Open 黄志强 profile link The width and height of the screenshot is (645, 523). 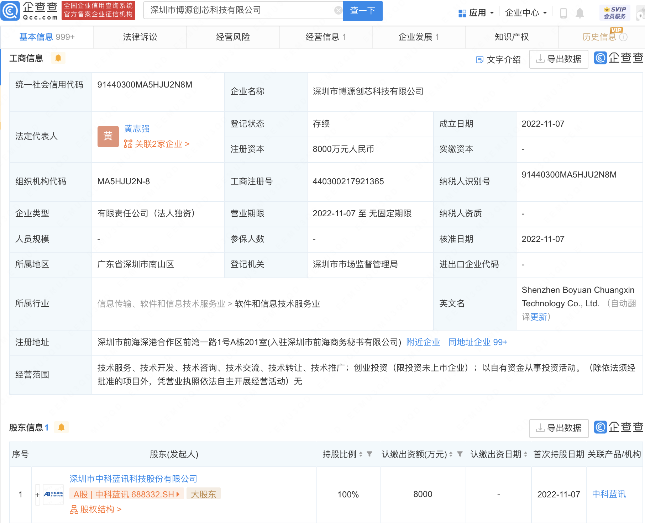point(137,129)
